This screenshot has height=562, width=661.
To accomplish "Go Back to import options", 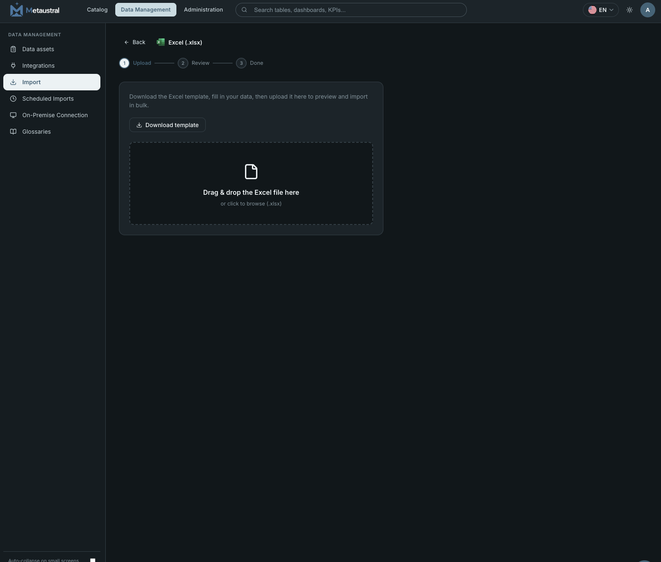I will (x=135, y=42).
